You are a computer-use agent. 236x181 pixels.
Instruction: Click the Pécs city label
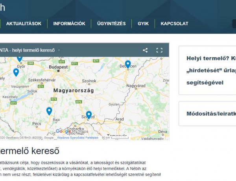coord(37,124)
